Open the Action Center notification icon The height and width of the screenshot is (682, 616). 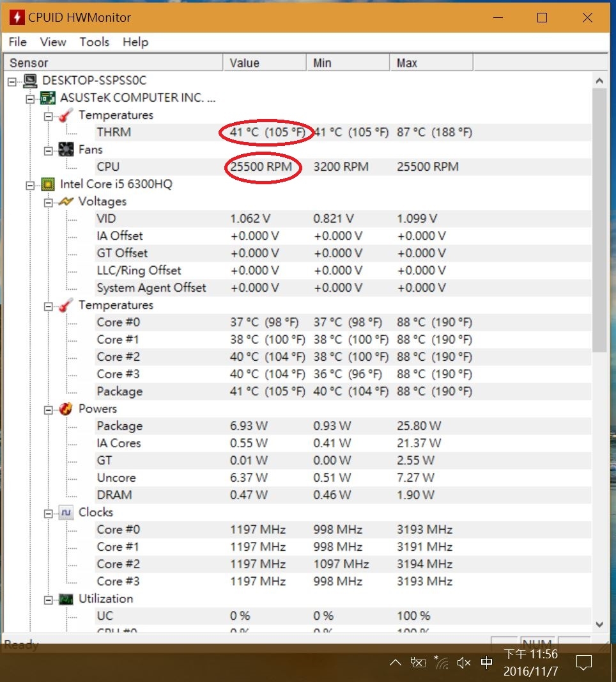[x=584, y=663]
